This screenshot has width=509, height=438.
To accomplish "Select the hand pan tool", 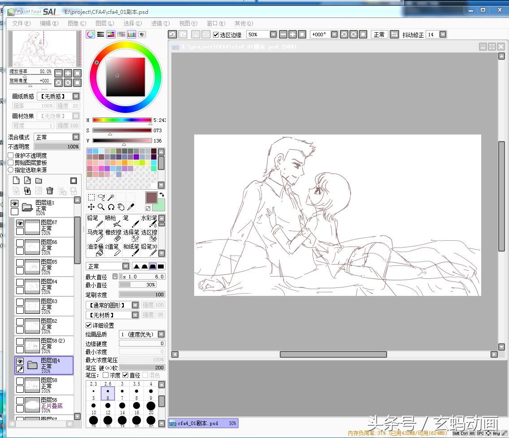I will (121, 207).
